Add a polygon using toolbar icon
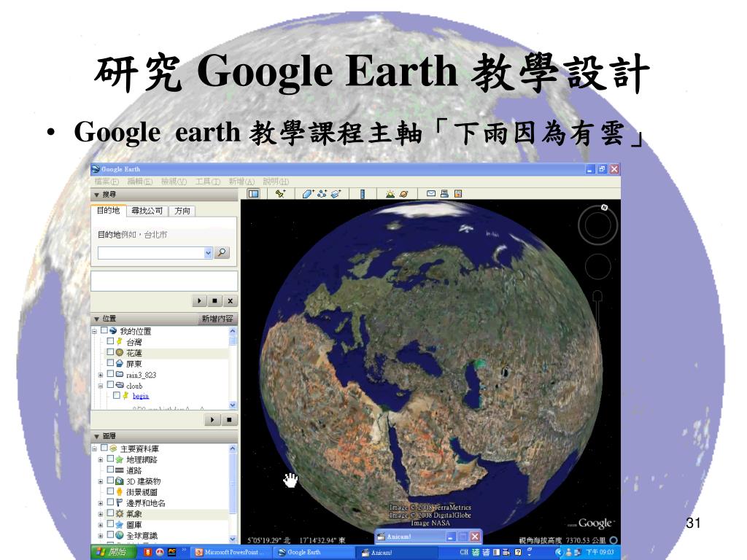747x560 pixels. coord(307,194)
